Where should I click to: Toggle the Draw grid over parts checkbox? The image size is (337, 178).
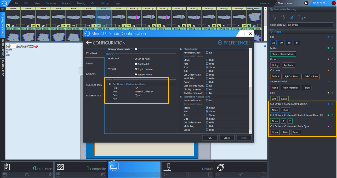[x=136, y=49]
